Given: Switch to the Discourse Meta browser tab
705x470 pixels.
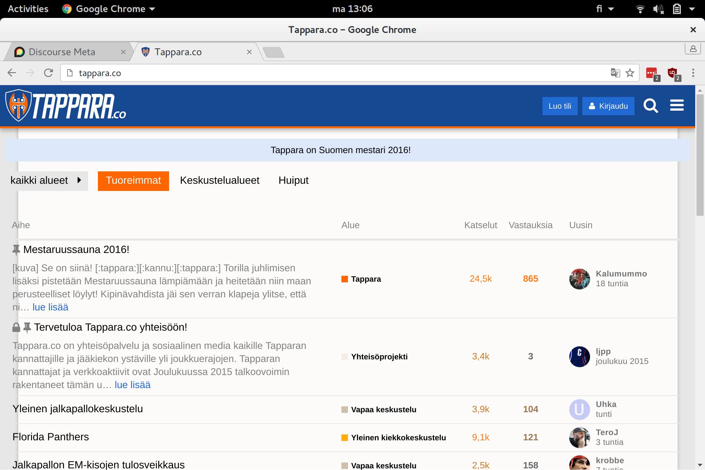Looking at the screenshot, I should (62, 52).
